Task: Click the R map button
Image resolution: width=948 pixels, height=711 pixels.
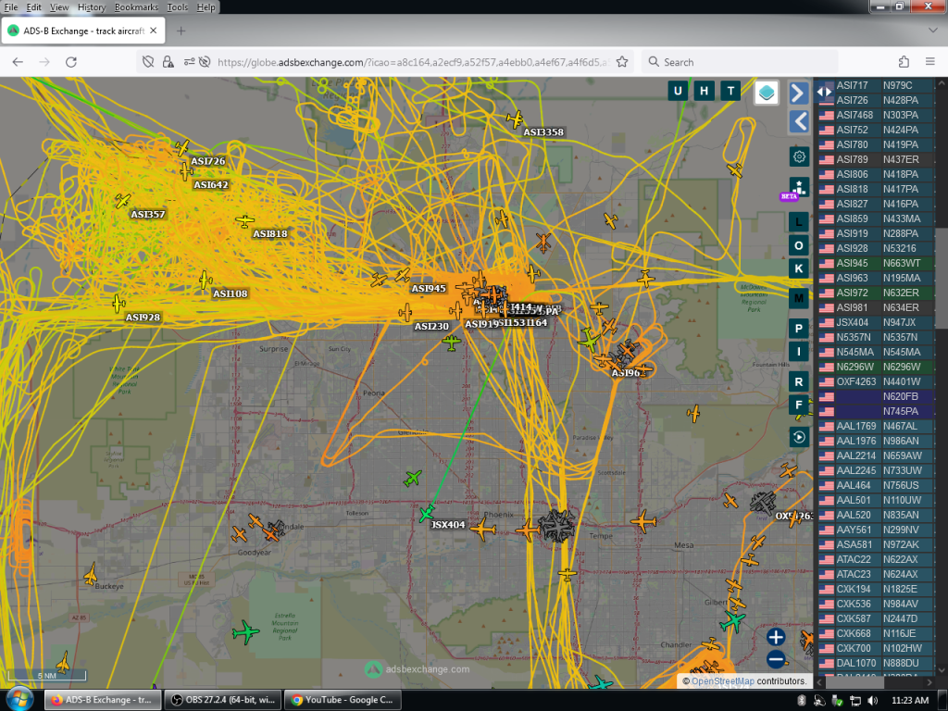Action: [x=799, y=381]
